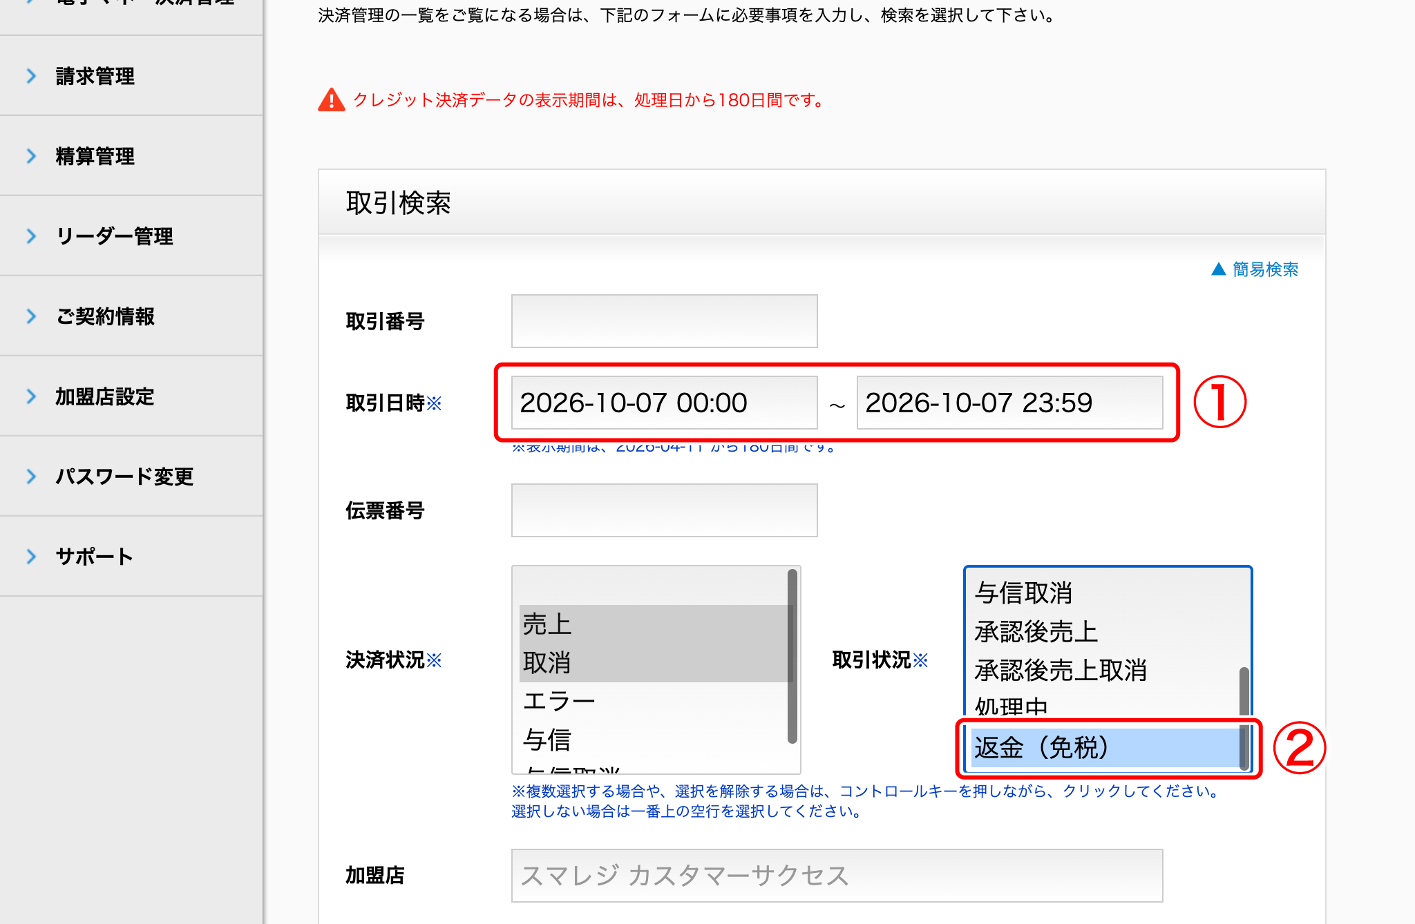
Task: Select 承認後売上 in 取引状況 list
Action: [1105, 632]
